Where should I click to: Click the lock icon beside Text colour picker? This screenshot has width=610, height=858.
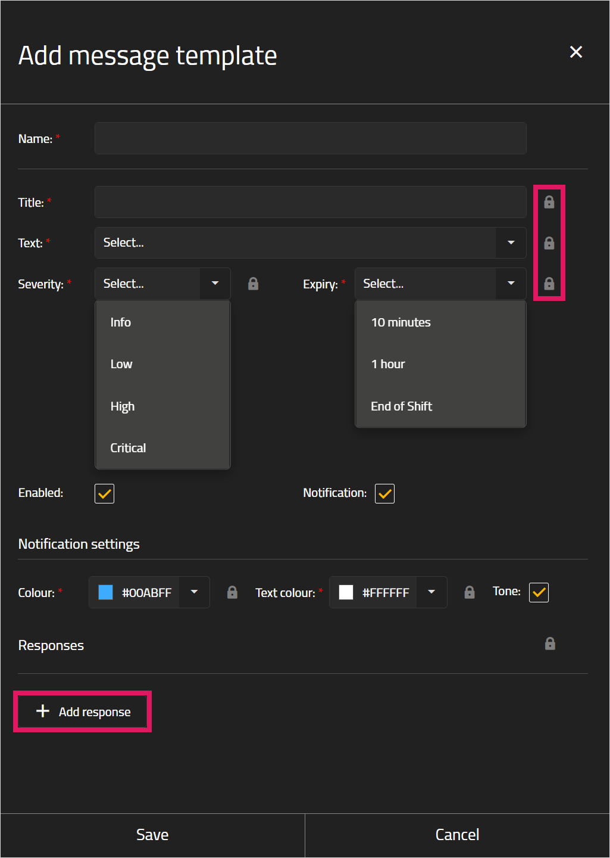(x=470, y=592)
